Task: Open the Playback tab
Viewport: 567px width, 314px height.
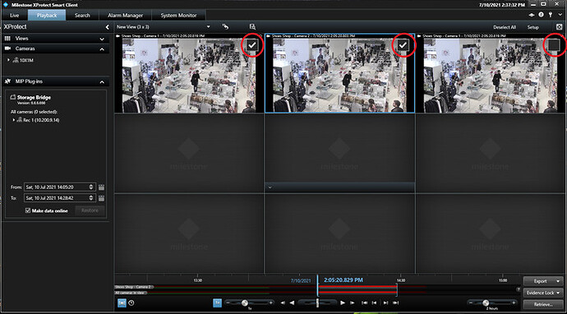Action: 47,15
